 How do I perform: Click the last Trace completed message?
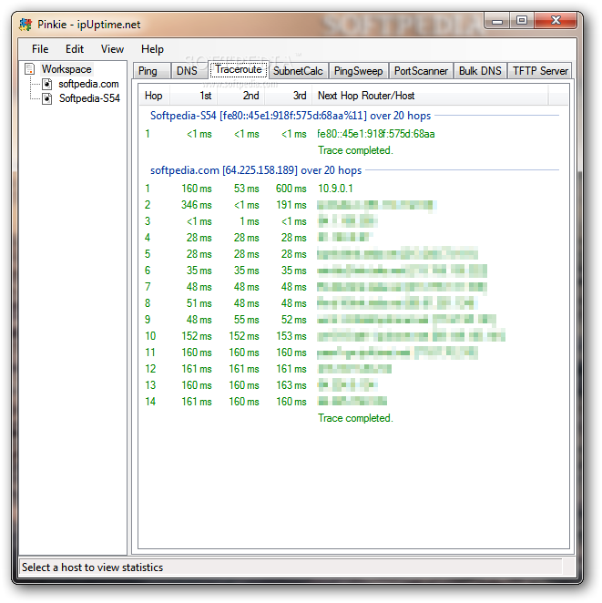[355, 418]
